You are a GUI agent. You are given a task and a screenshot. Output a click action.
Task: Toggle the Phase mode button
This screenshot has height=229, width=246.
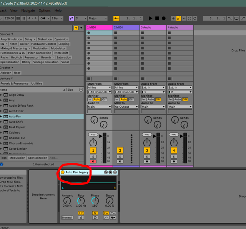click(x=95, y=213)
